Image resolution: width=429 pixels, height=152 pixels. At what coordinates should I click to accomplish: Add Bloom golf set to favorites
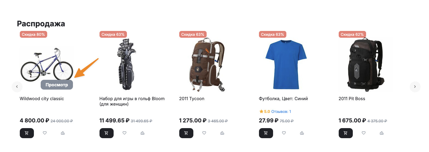point(124,133)
